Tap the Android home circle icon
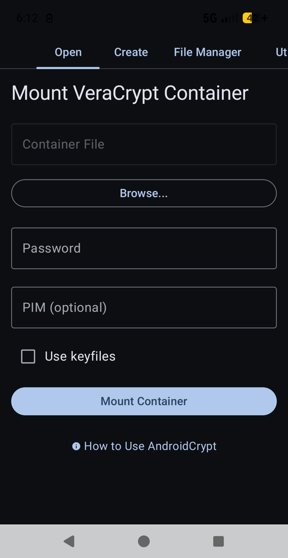The height and width of the screenshot is (558, 288). click(144, 541)
